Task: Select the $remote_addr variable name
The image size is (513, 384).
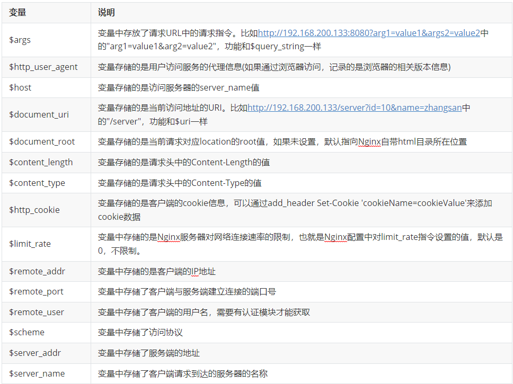Action: click(x=37, y=271)
